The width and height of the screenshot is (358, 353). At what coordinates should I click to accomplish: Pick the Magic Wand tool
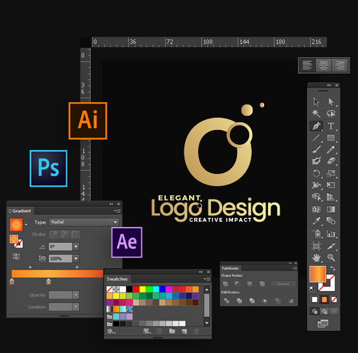[316, 113]
